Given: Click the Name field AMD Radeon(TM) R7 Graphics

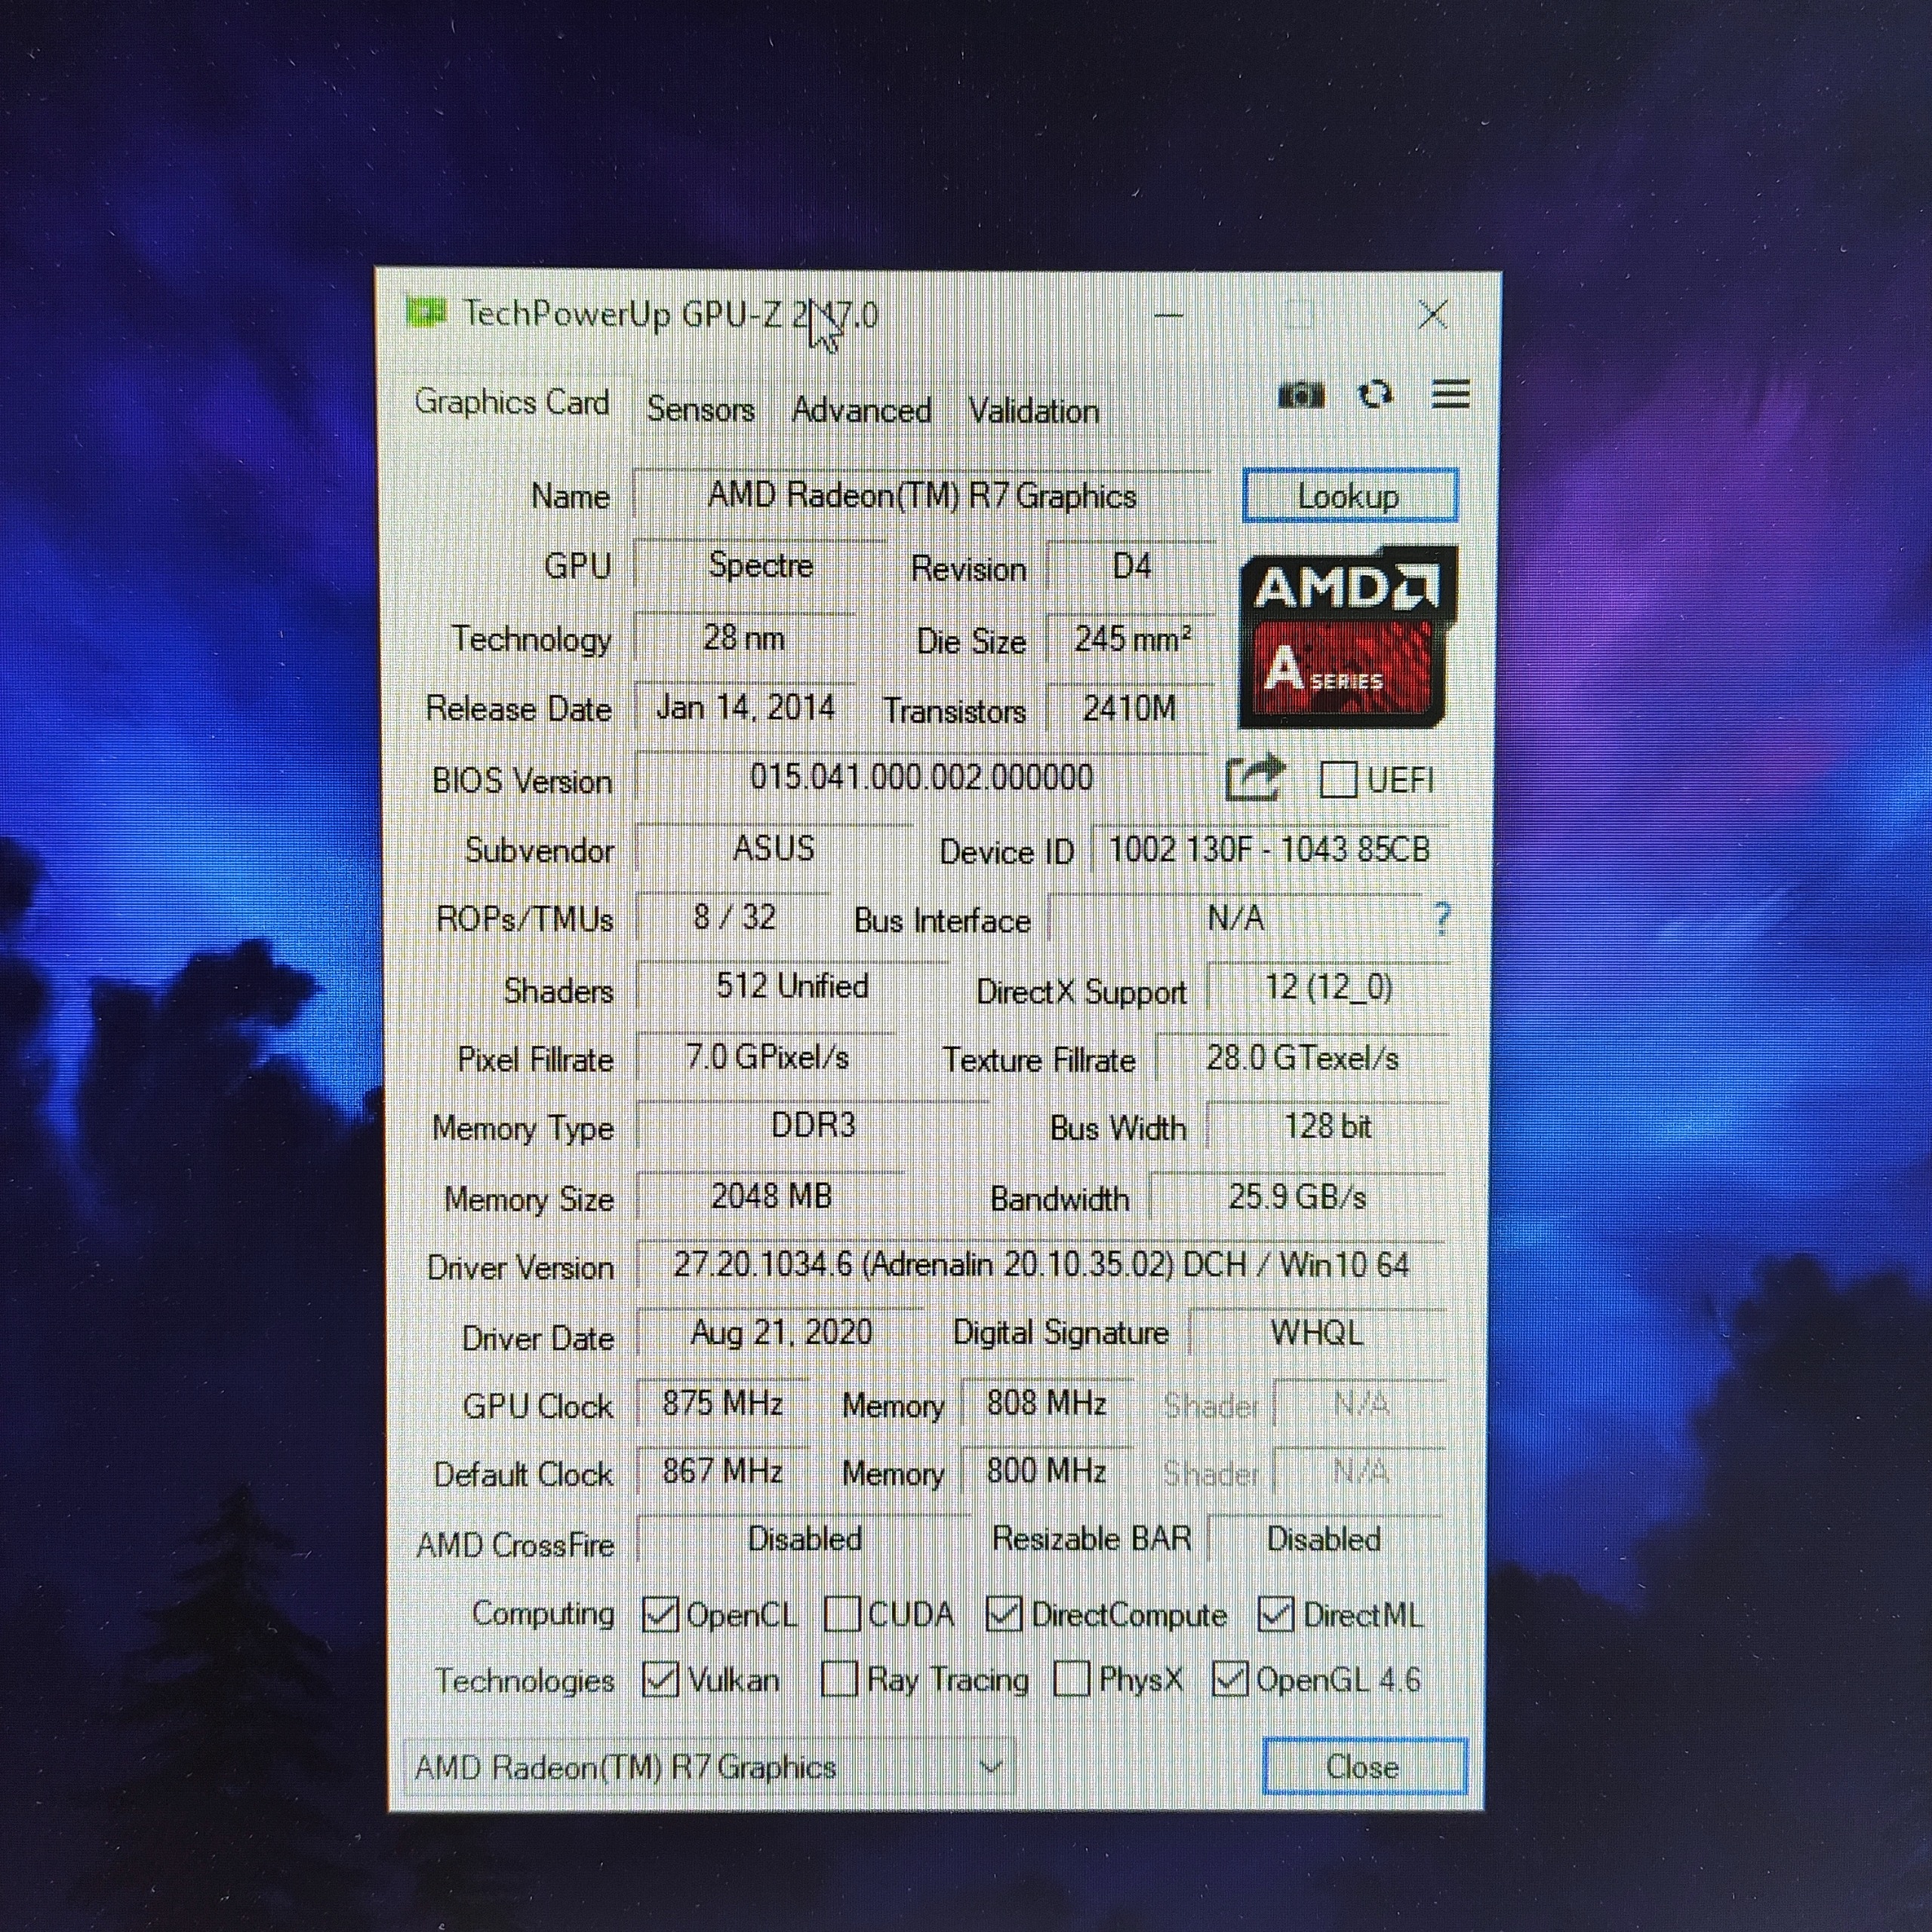Looking at the screenshot, I should 922,496.
